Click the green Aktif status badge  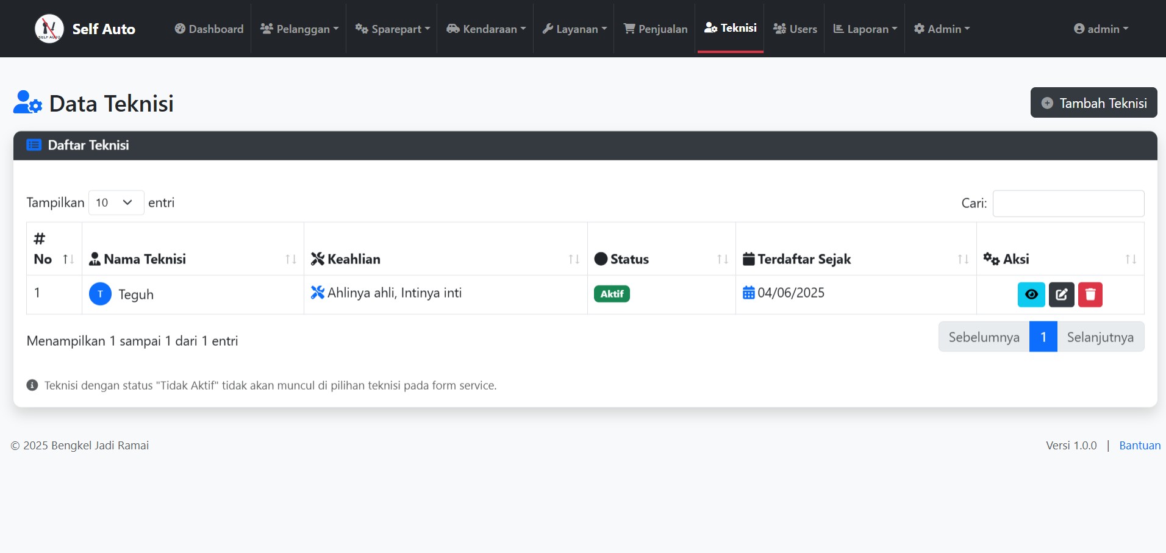tap(612, 294)
